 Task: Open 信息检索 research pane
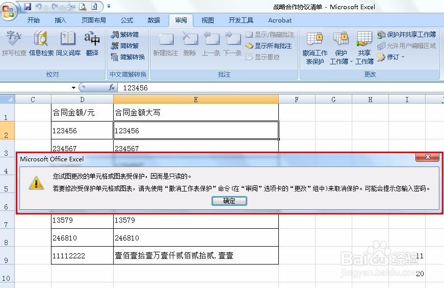41,43
